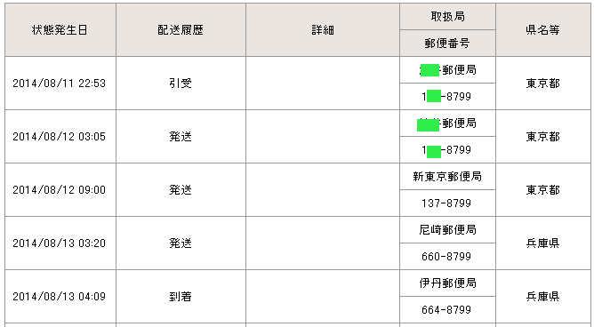Click the 取扱局 header cell
Viewport: 594px width, 327px height.
click(x=447, y=17)
